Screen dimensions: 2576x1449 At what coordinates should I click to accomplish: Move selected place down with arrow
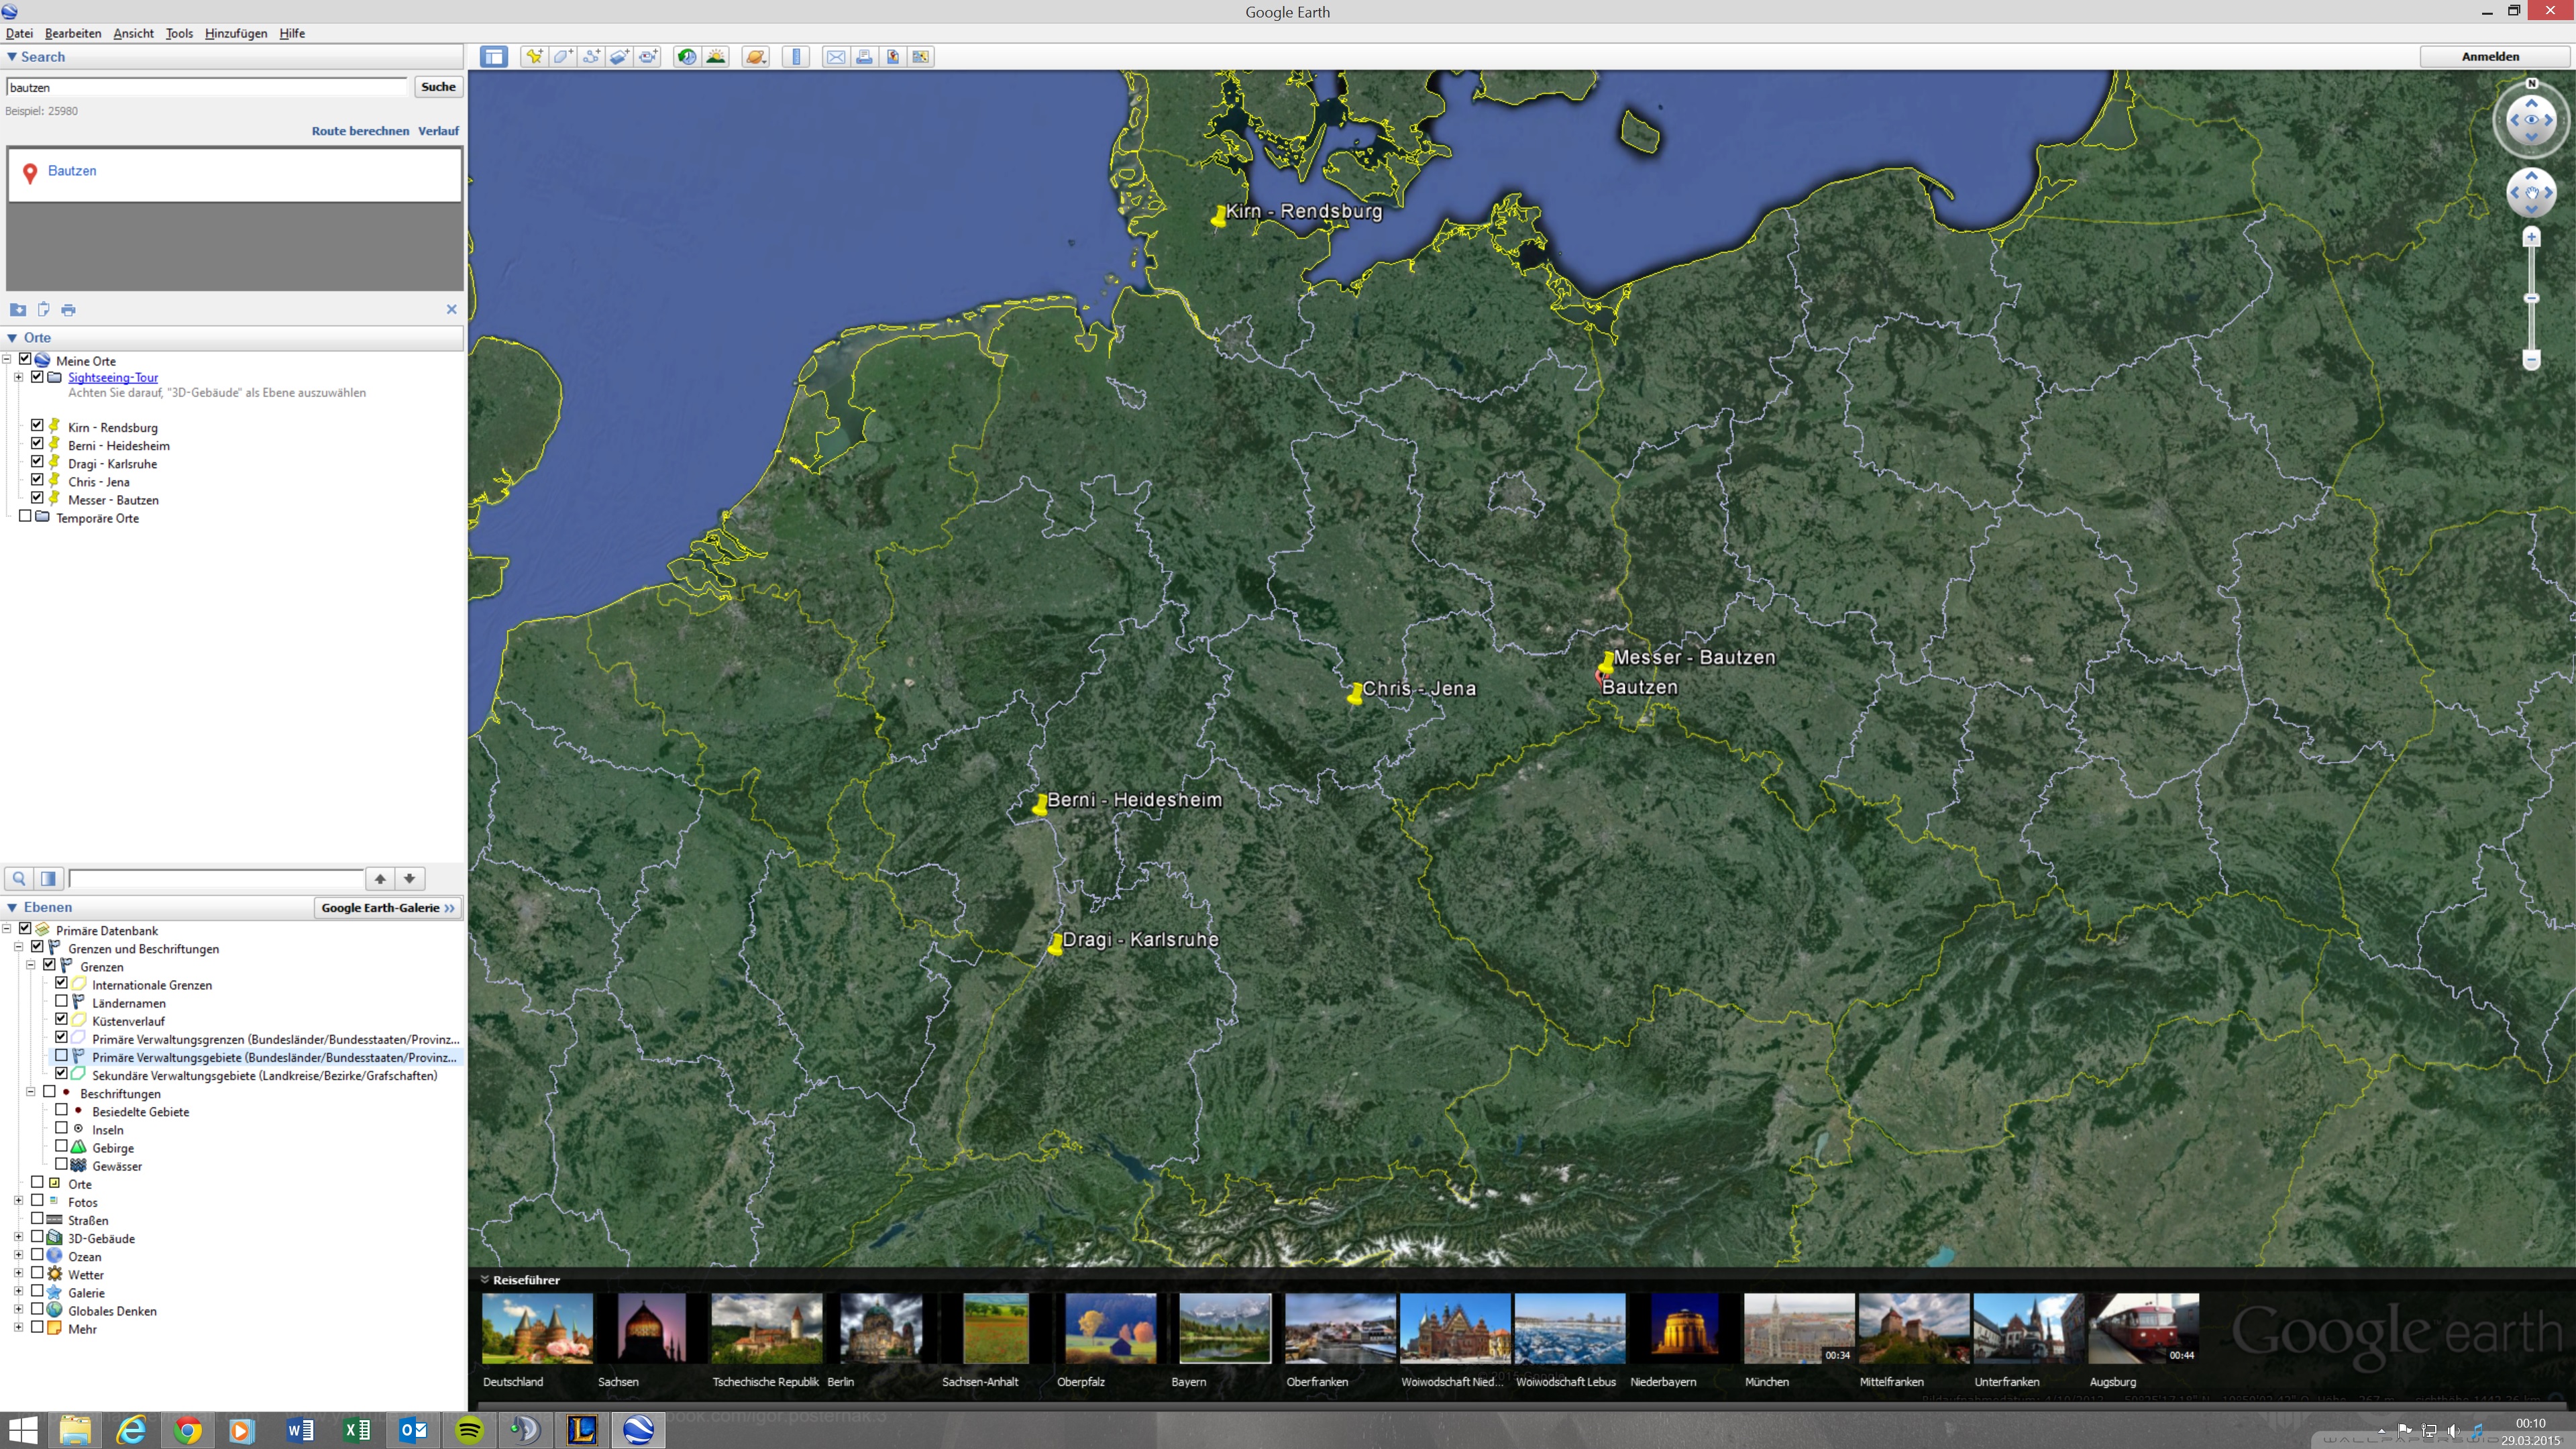(410, 879)
